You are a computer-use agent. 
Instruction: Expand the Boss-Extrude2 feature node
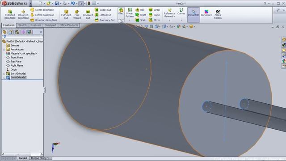(4, 77)
